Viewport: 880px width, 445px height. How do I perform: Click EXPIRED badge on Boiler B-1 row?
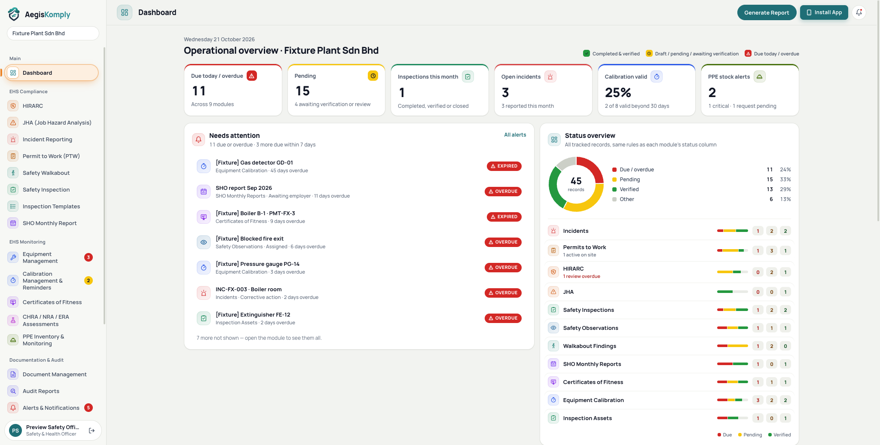pos(504,217)
